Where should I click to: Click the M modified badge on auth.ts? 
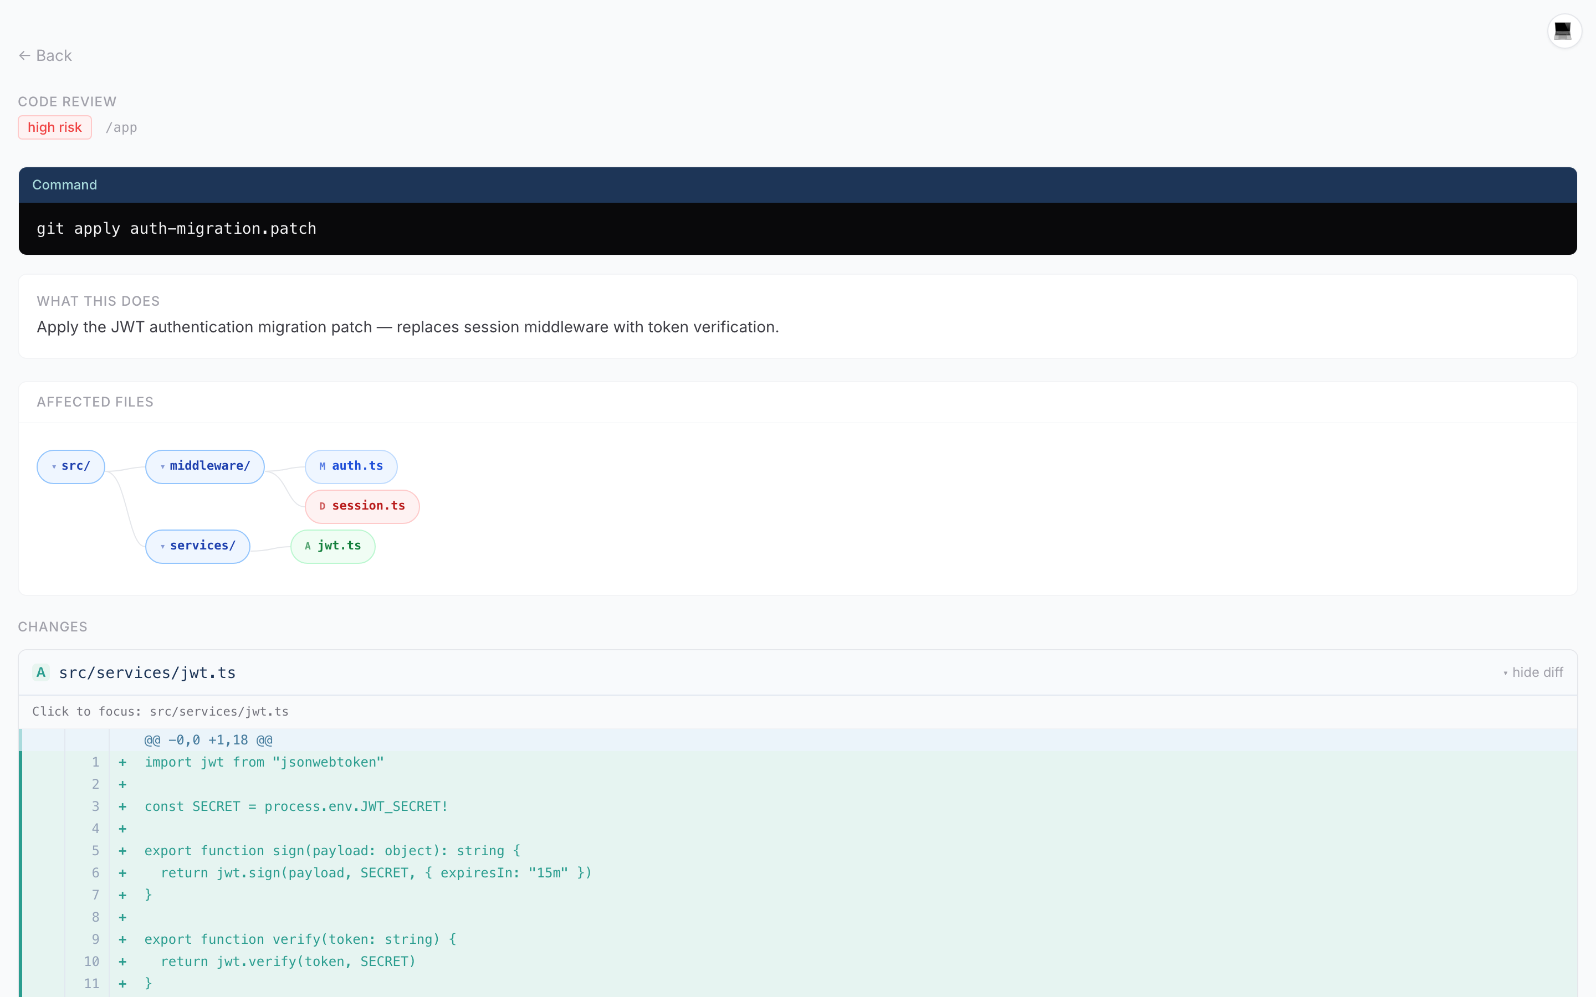(323, 466)
